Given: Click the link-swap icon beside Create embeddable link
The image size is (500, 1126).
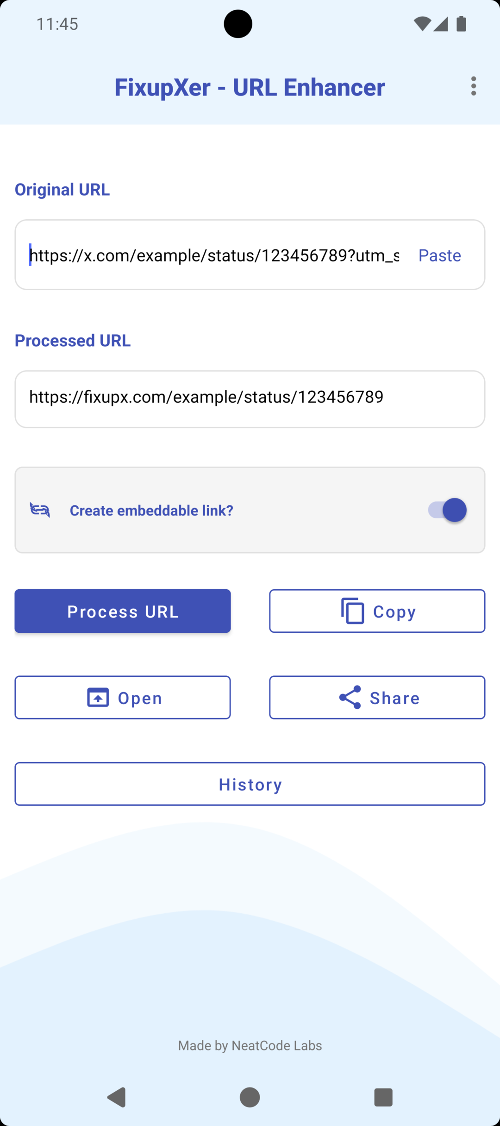Looking at the screenshot, I should click(x=41, y=510).
